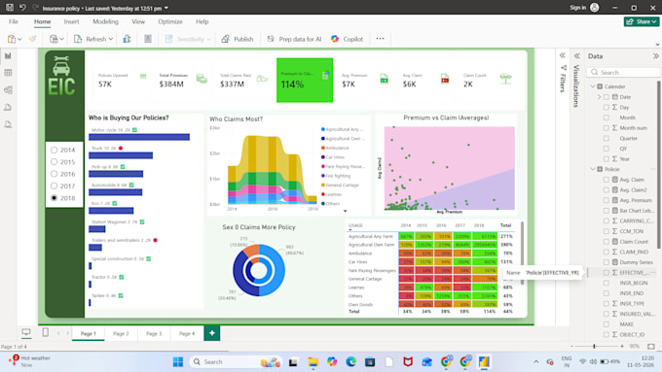662x372 pixels.
Task: Click the report clipboard icon in ribbon
Action: coord(148,39)
